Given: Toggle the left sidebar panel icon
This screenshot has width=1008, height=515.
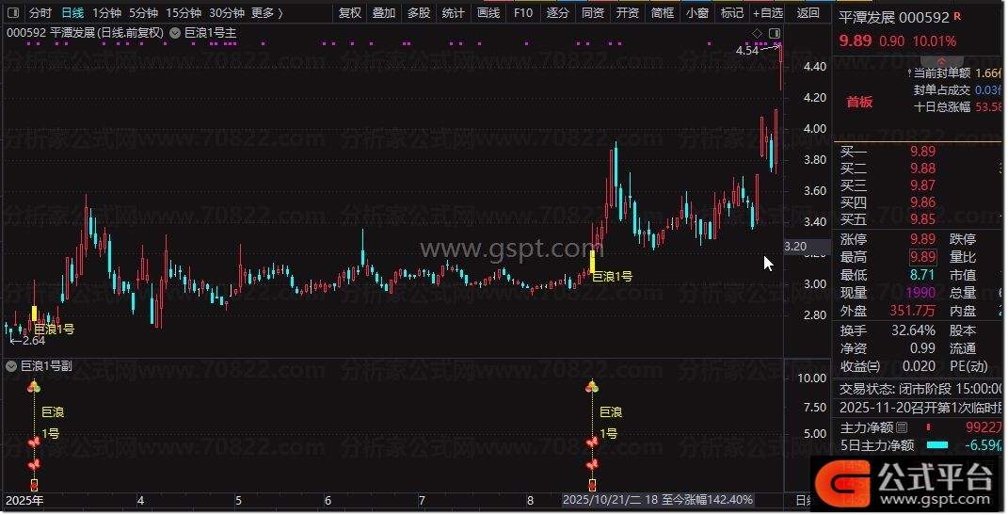Looking at the screenshot, I should click(11, 13).
